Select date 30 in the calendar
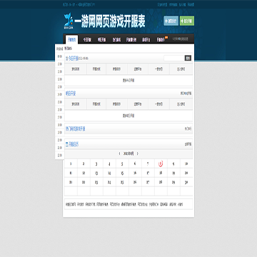The image size is (257, 257). click(186, 182)
